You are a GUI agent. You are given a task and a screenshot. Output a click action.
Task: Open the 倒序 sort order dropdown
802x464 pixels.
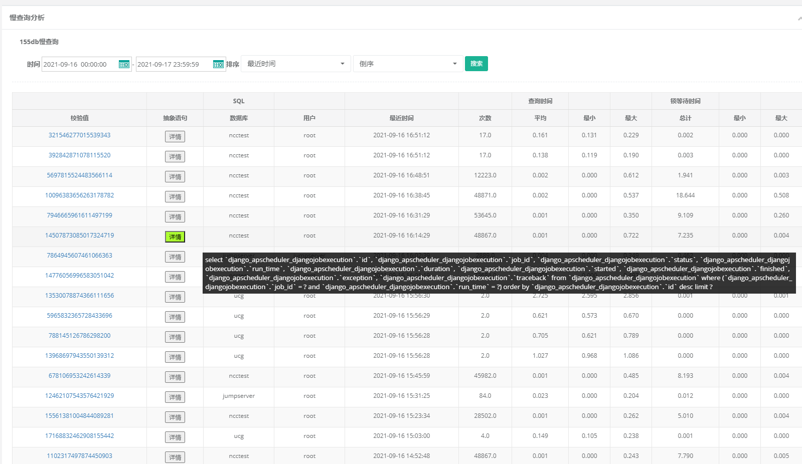(408, 64)
